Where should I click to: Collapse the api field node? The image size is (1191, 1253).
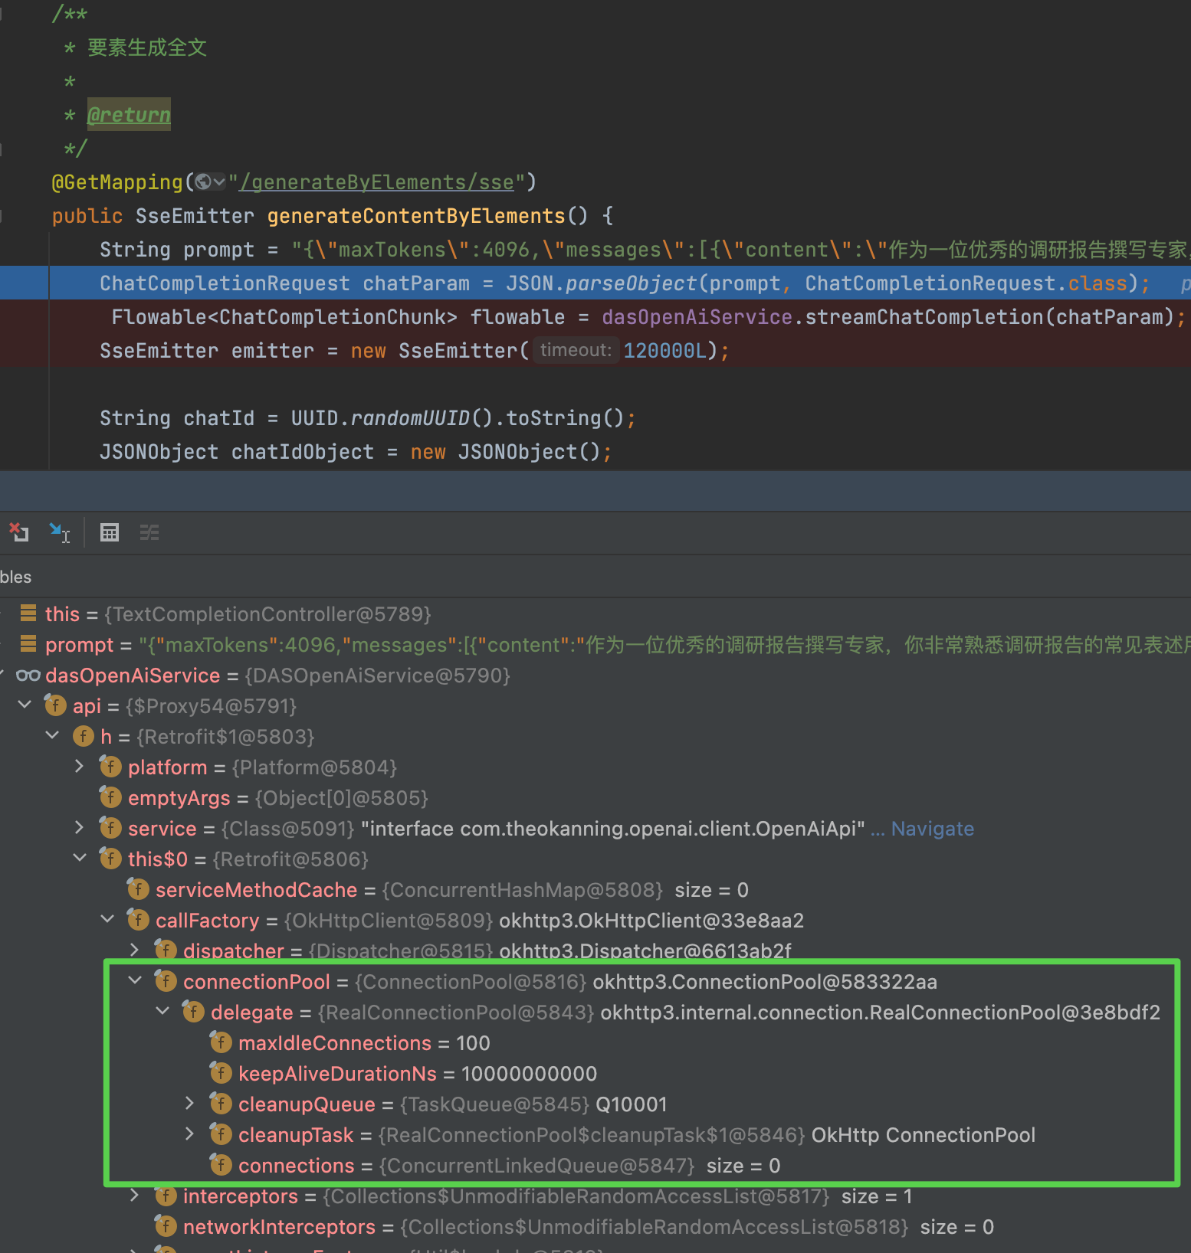[25, 705]
